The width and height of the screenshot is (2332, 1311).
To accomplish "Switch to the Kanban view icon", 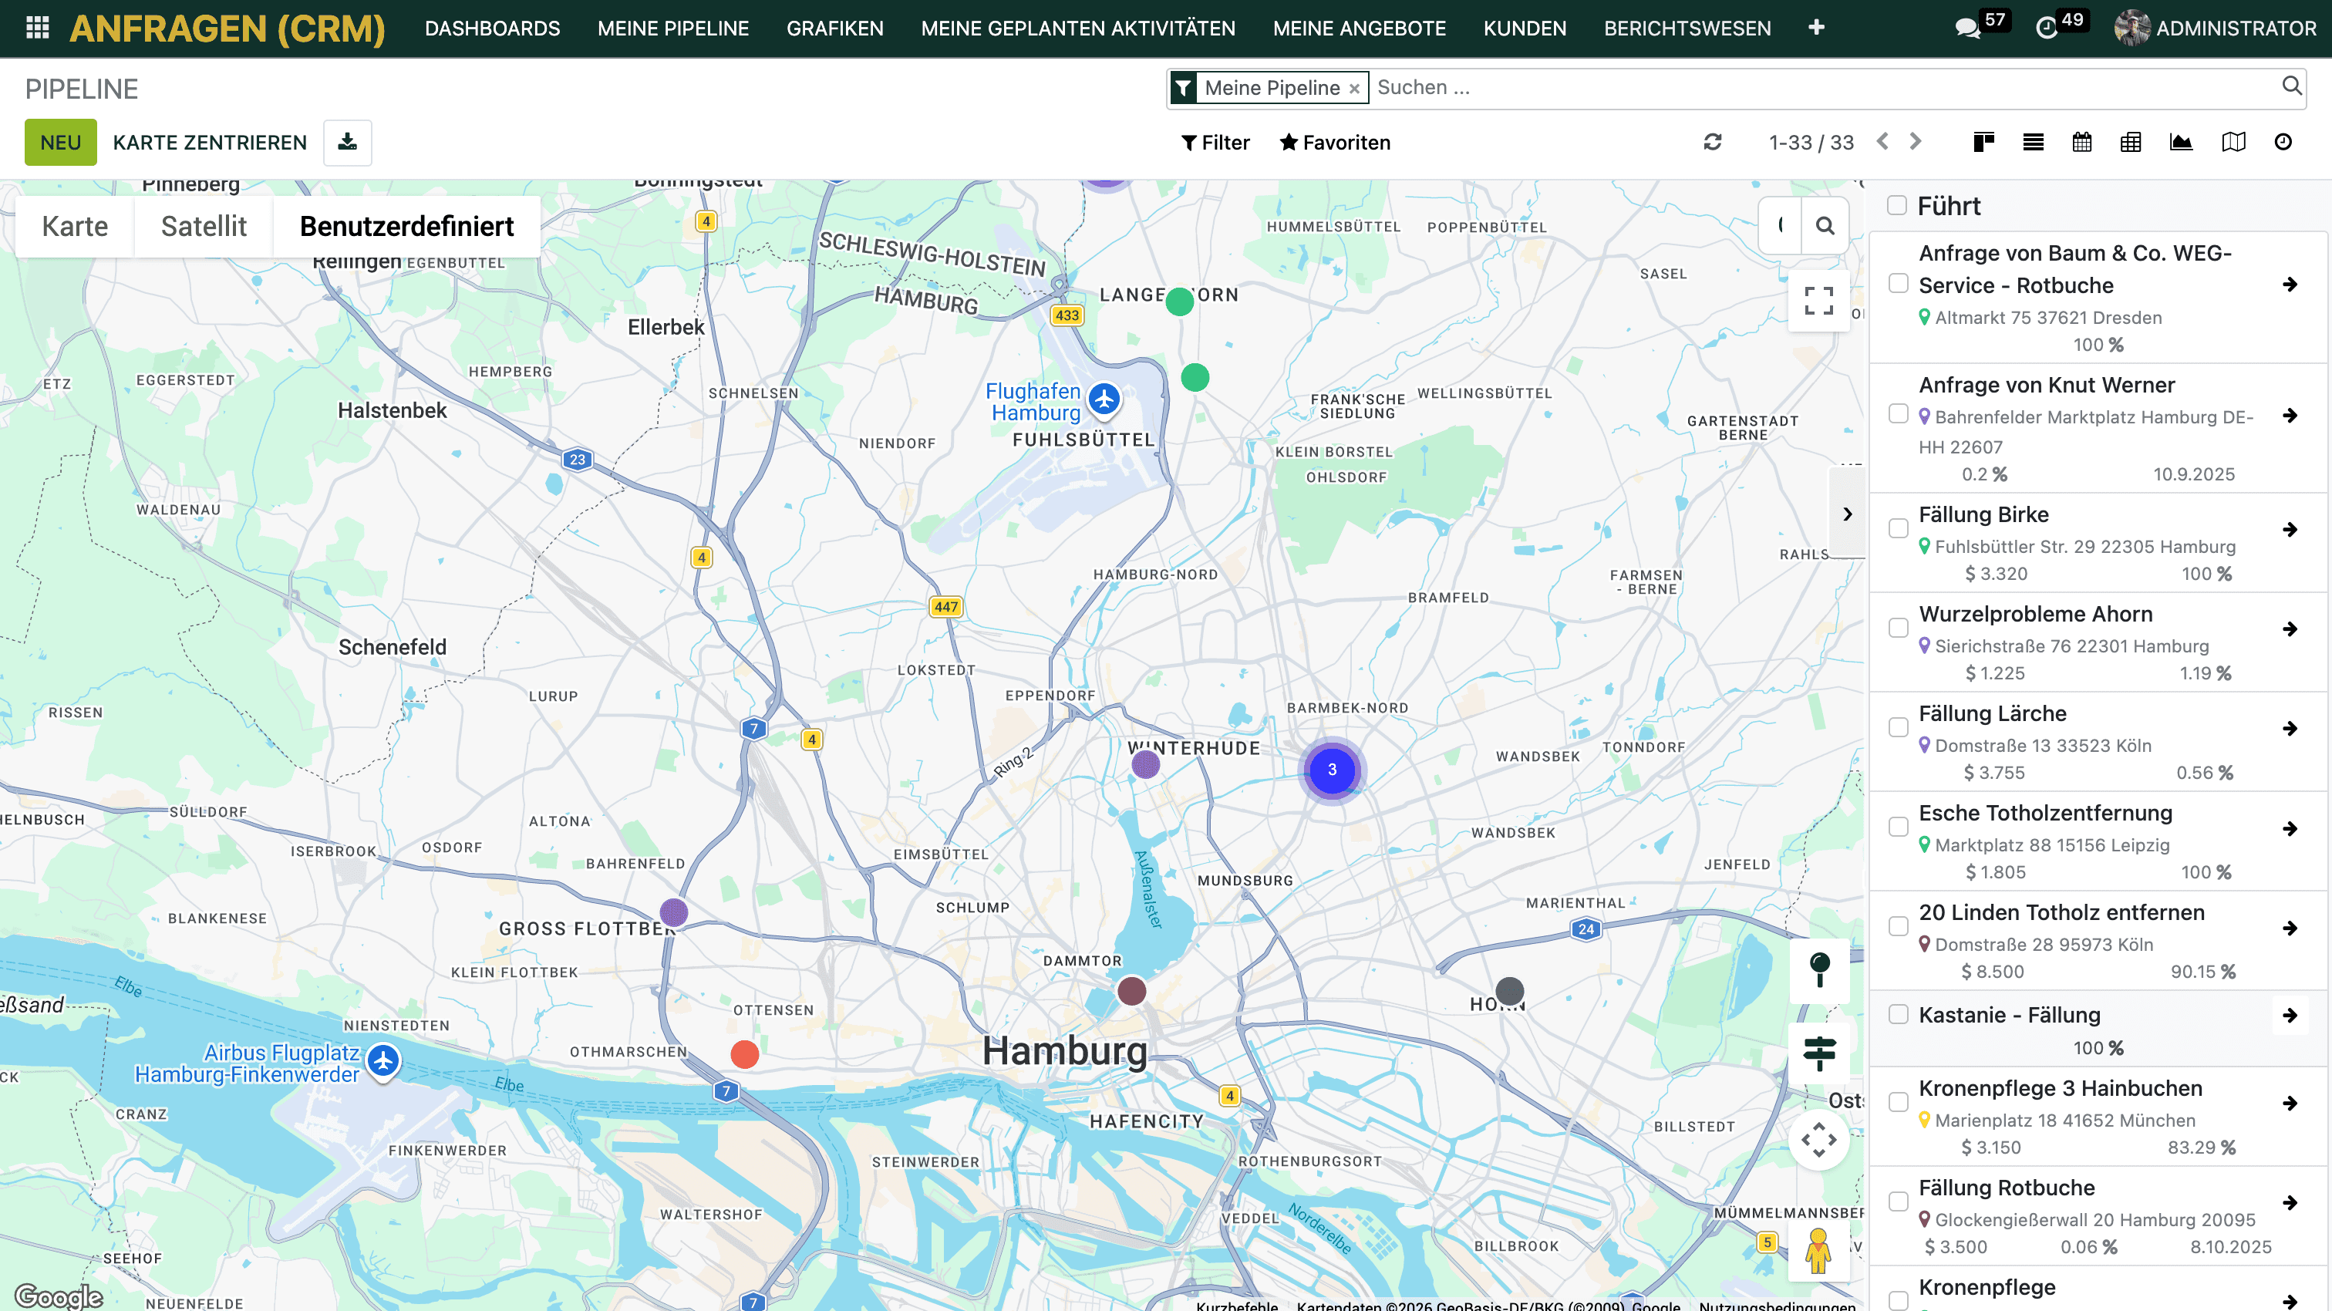I will [1983, 142].
